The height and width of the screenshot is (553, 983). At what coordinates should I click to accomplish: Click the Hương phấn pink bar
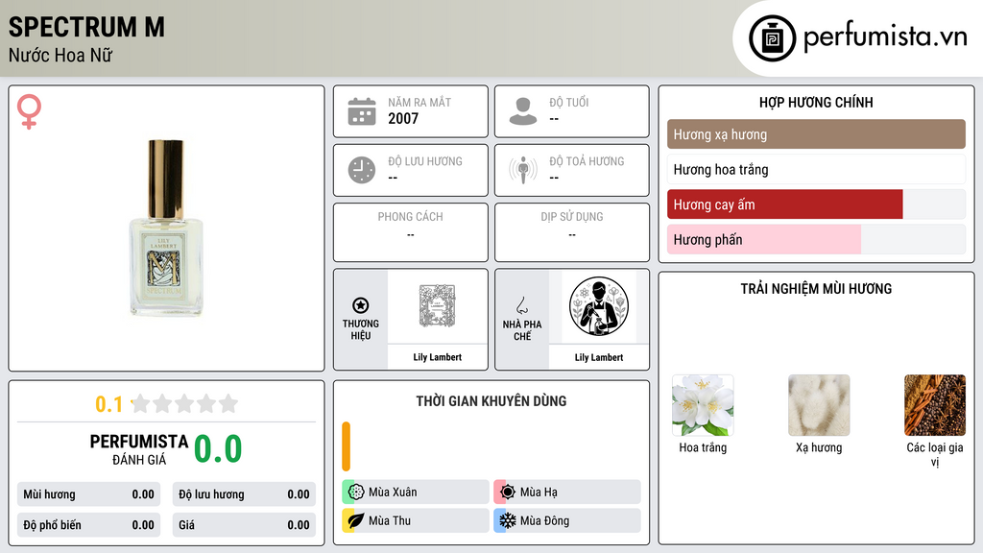pyautogui.click(x=764, y=239)
